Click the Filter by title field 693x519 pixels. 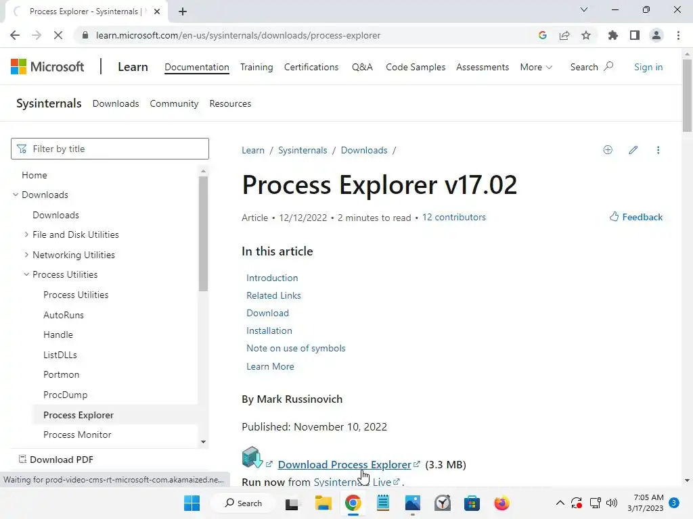(x=110, y=149)
